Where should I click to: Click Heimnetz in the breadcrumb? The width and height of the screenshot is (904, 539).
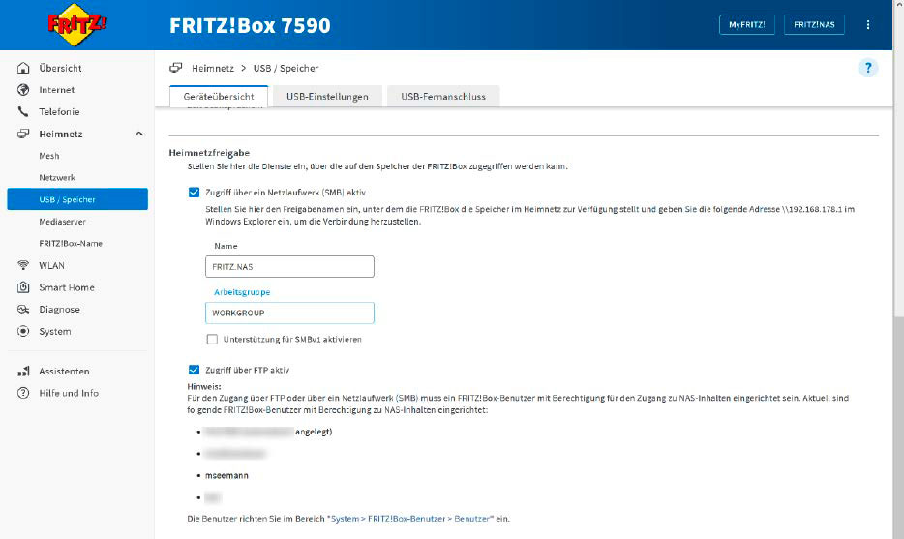[x=213, y=68]
